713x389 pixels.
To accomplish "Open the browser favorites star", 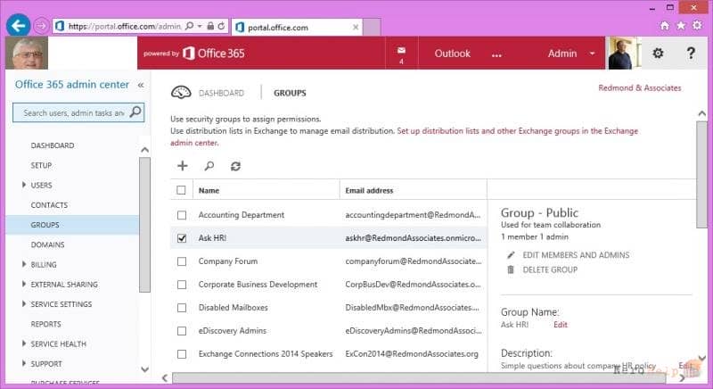I will 681,26.
